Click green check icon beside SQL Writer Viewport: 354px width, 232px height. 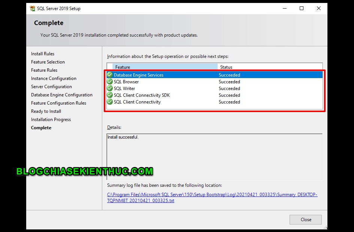point(110,88)
